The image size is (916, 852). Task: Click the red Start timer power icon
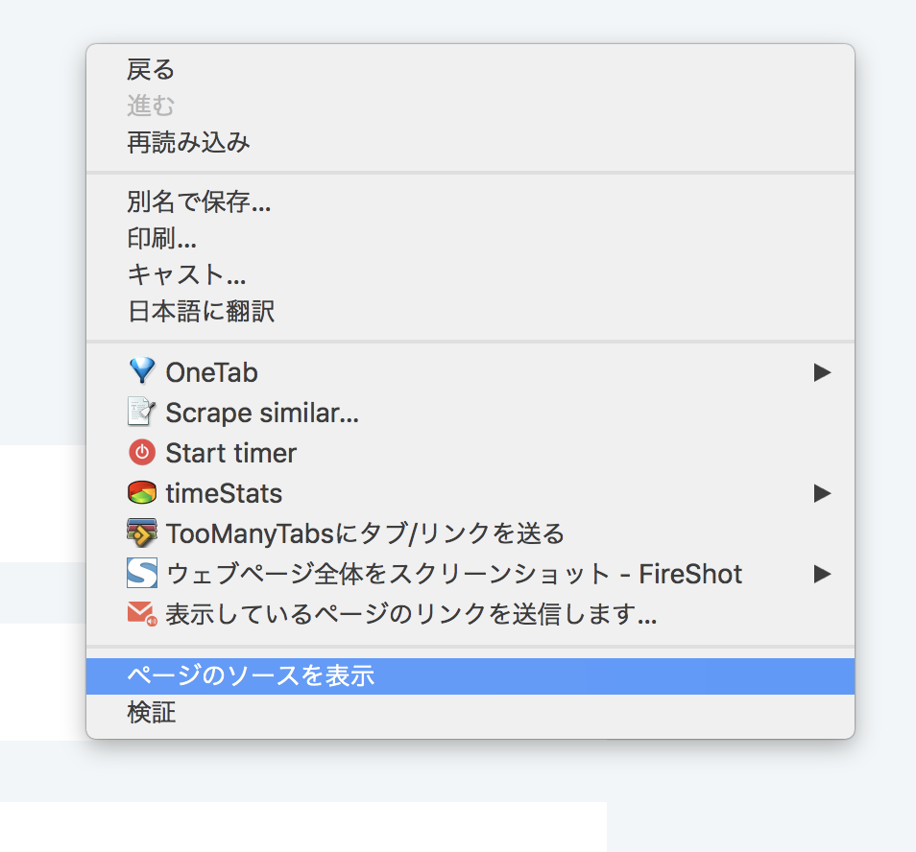click(x=142, y=452)
